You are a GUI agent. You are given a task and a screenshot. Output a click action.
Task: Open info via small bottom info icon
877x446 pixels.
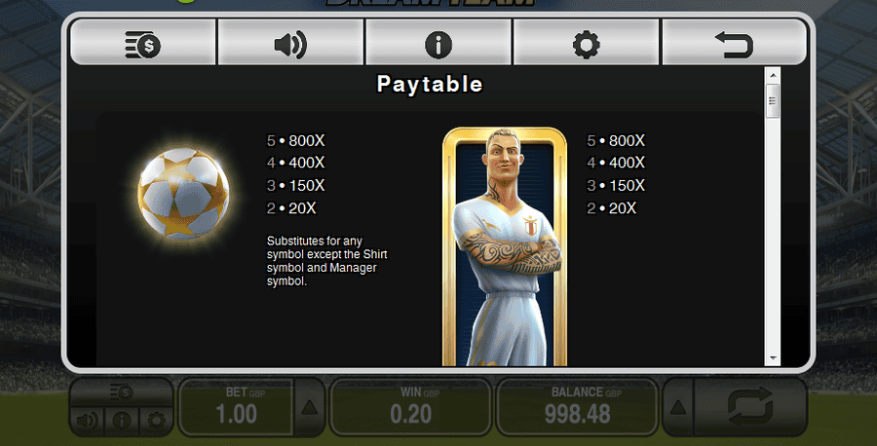pos(122,421)
